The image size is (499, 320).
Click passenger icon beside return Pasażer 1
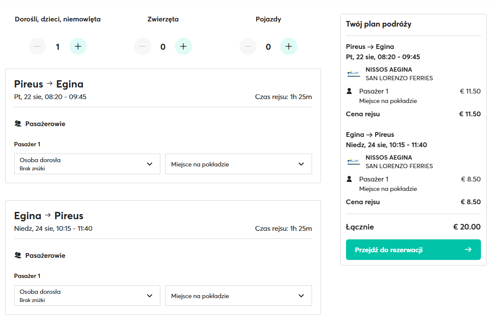[349, 179]
